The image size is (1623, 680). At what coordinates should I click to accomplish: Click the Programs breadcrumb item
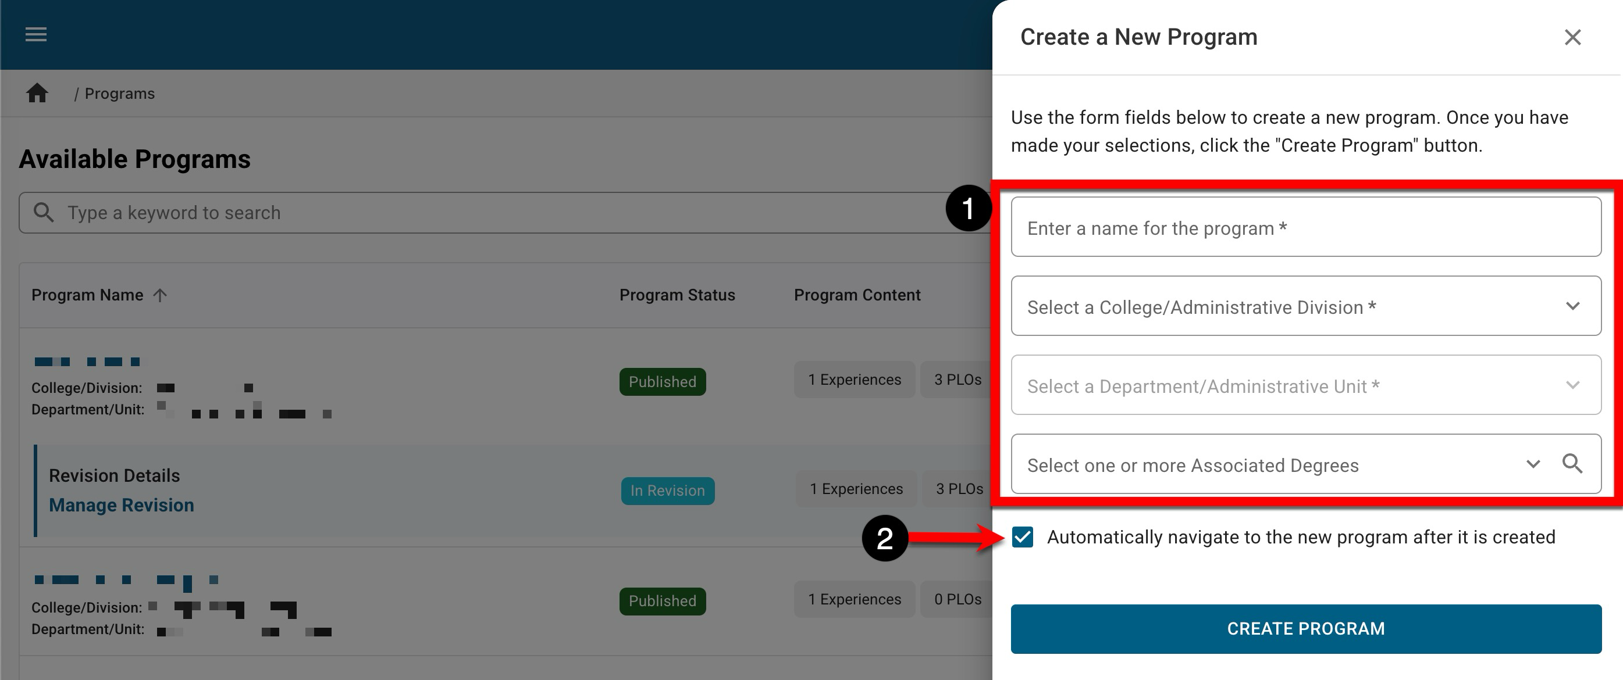119,93
